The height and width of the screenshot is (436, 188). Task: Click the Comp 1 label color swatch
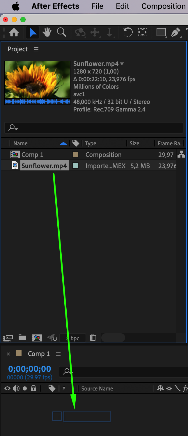[x=75, y=154]
